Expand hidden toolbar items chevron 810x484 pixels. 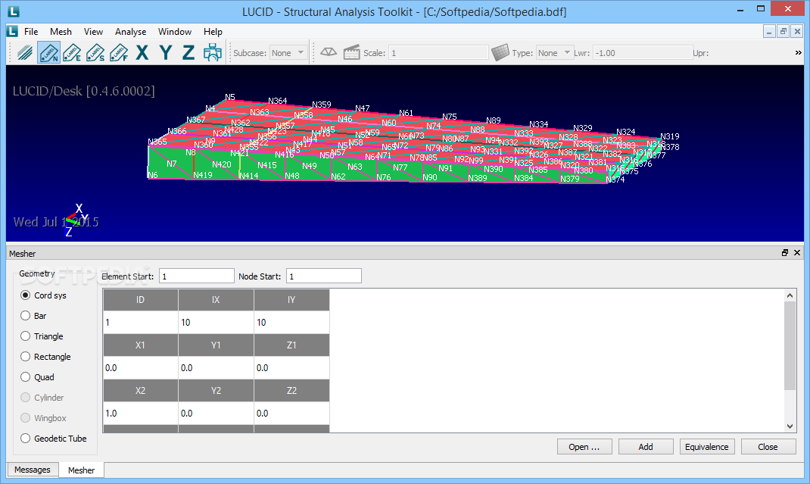798,53
